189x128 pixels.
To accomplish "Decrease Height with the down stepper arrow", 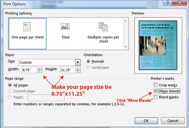I will pos(78,71).
